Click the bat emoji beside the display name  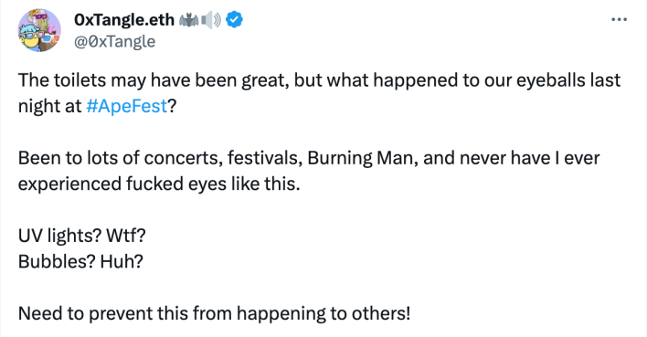(189, 20)
